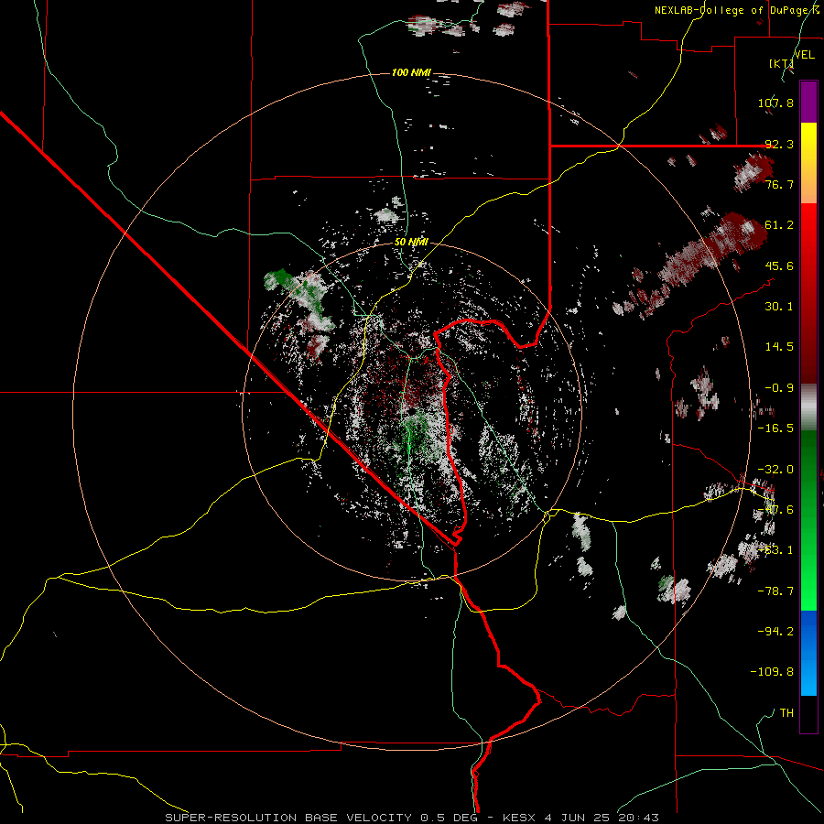Click the TH legend label
The width and height of the screenshot is (824, 824).
point(786,713)
